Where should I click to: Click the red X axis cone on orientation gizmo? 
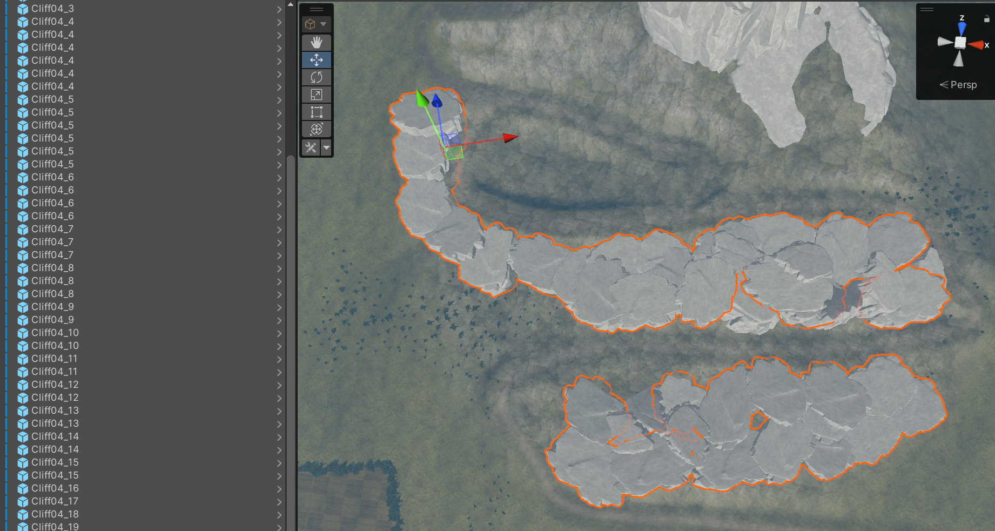pyautogui.click(x=976, y=45)
